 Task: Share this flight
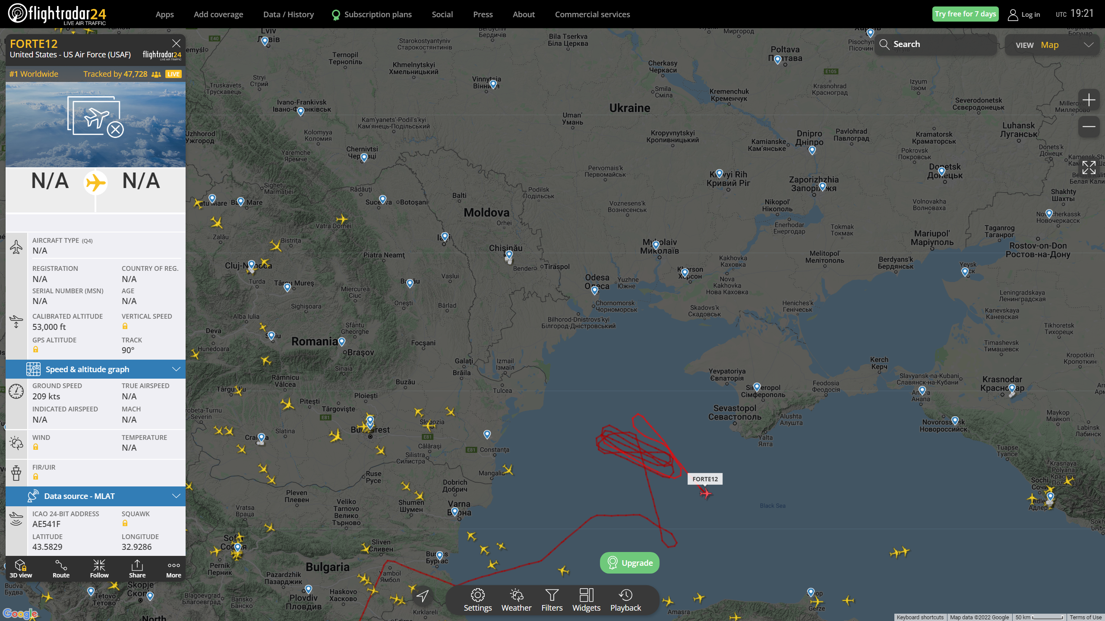point(137,568)
